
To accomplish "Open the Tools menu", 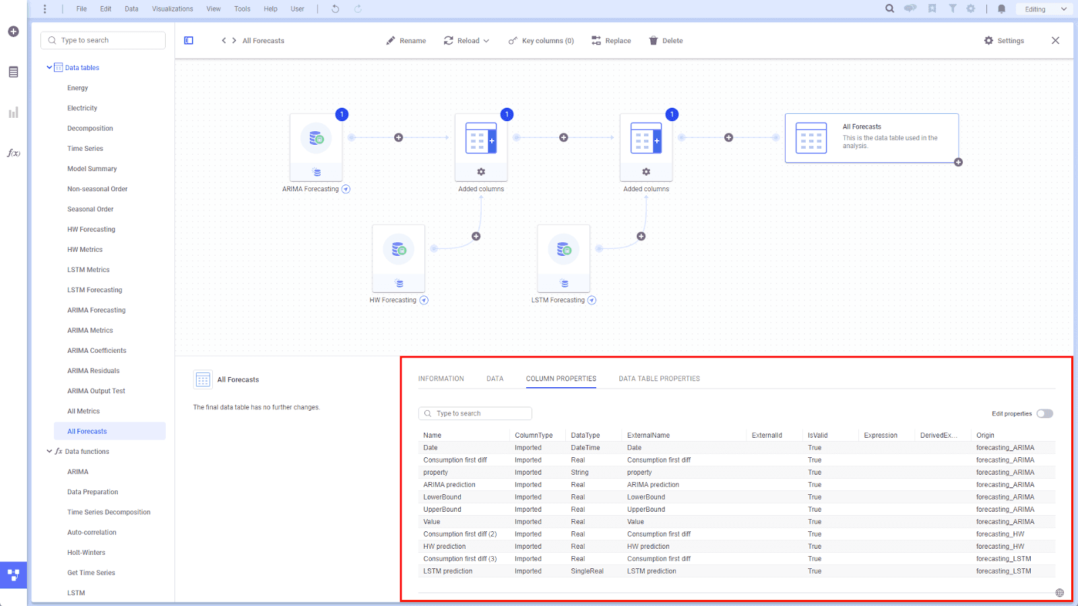I will [242, 9].
